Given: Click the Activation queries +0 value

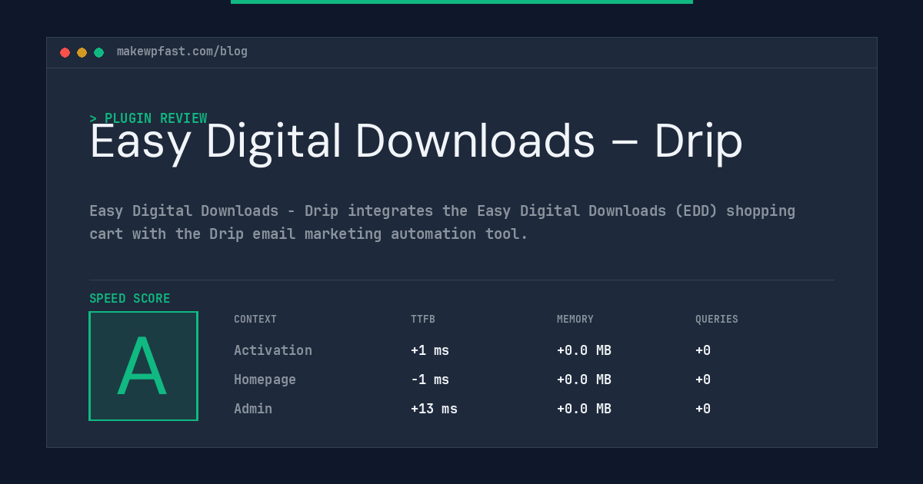Looking at the screenshot, I should click(703, 350).
